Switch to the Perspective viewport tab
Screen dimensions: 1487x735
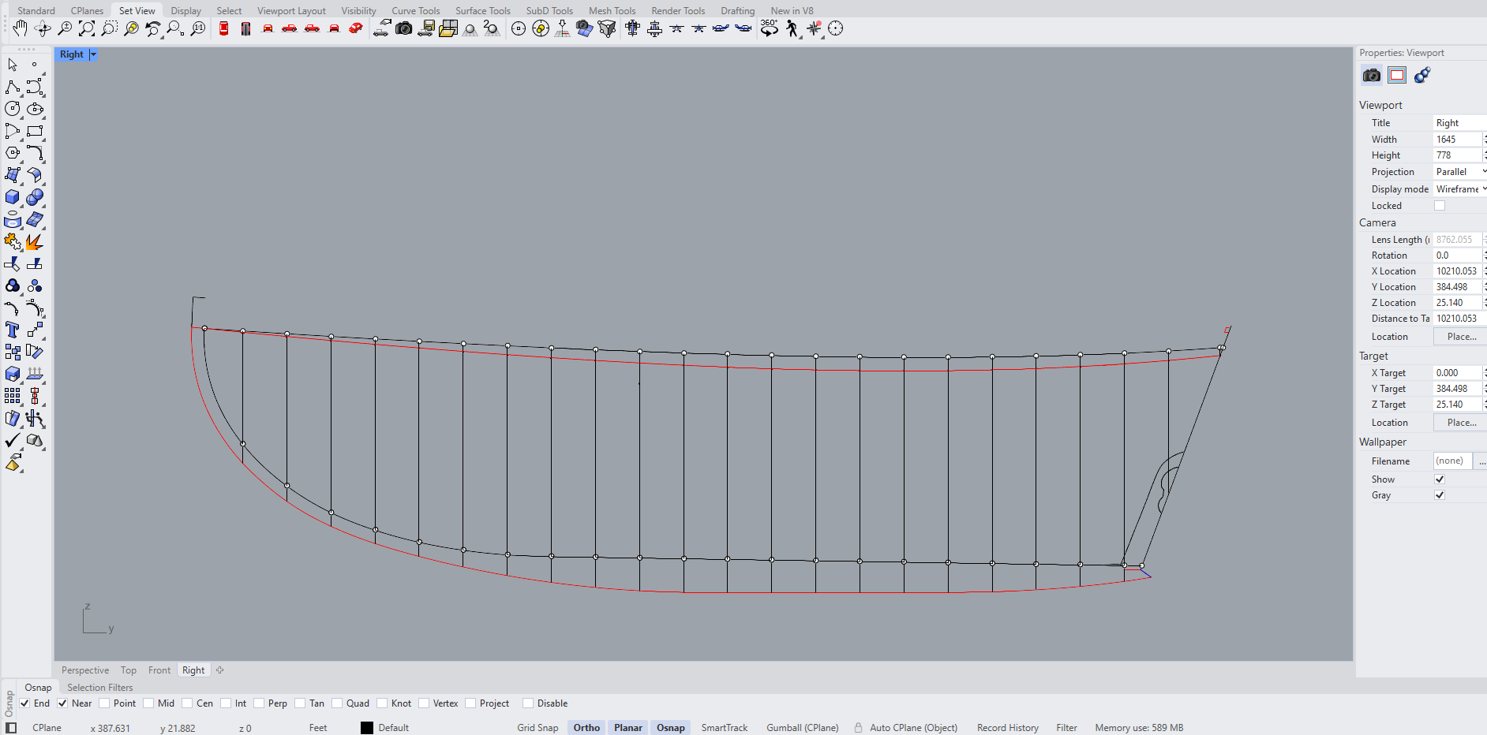tap(85, 670)
